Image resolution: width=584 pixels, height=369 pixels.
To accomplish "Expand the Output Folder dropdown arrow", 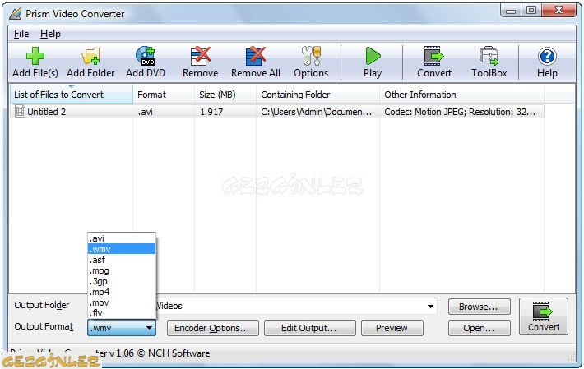I will point(430,307).
